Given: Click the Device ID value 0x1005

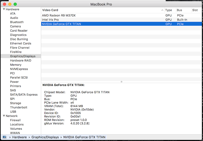Looking at the screenshot, I should (76, 113).
